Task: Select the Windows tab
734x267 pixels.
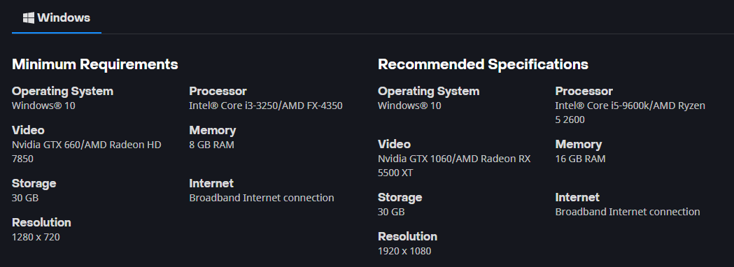Action: (x=57, y=17)
